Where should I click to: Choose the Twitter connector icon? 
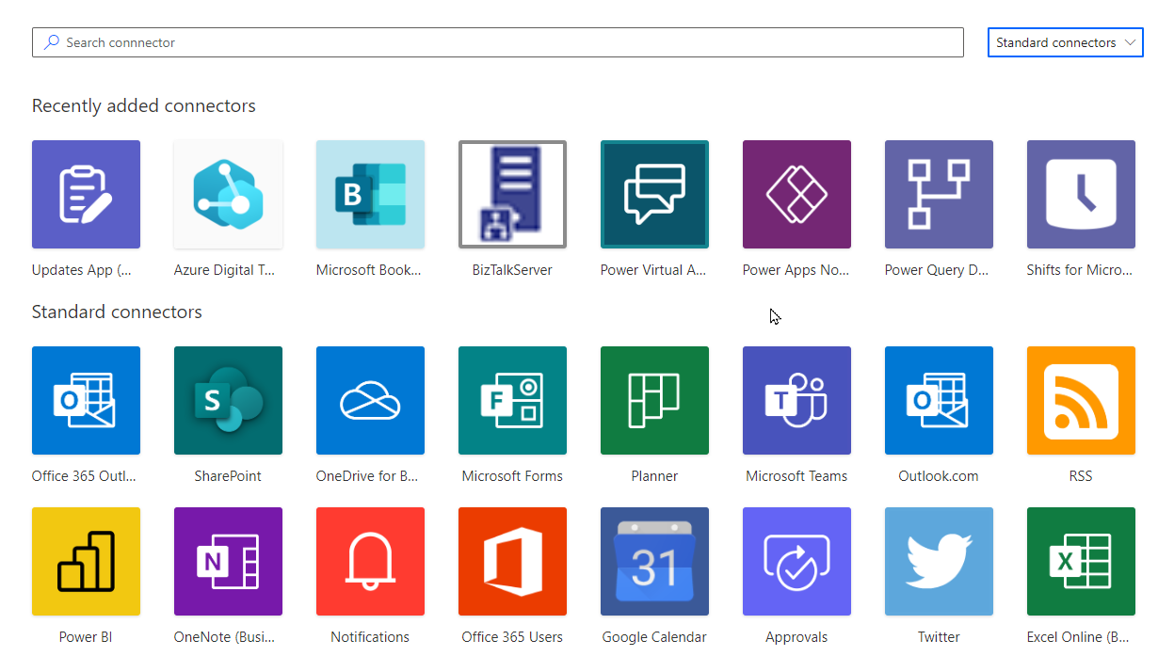click(939, 561)
